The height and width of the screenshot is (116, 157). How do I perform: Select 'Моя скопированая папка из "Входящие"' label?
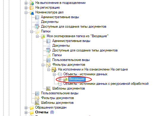(x=78, y=36)
